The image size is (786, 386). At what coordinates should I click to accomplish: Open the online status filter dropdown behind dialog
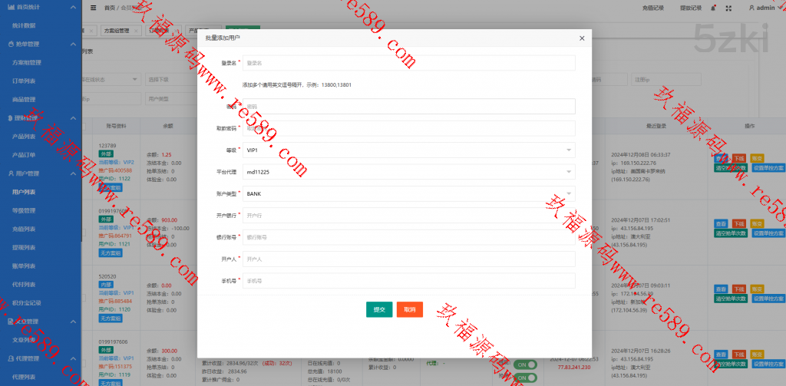click(x=111, y=79)
